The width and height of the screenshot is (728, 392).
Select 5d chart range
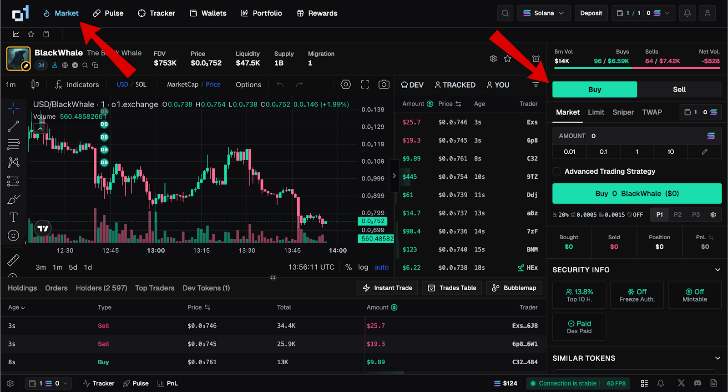tap(73, 267)
